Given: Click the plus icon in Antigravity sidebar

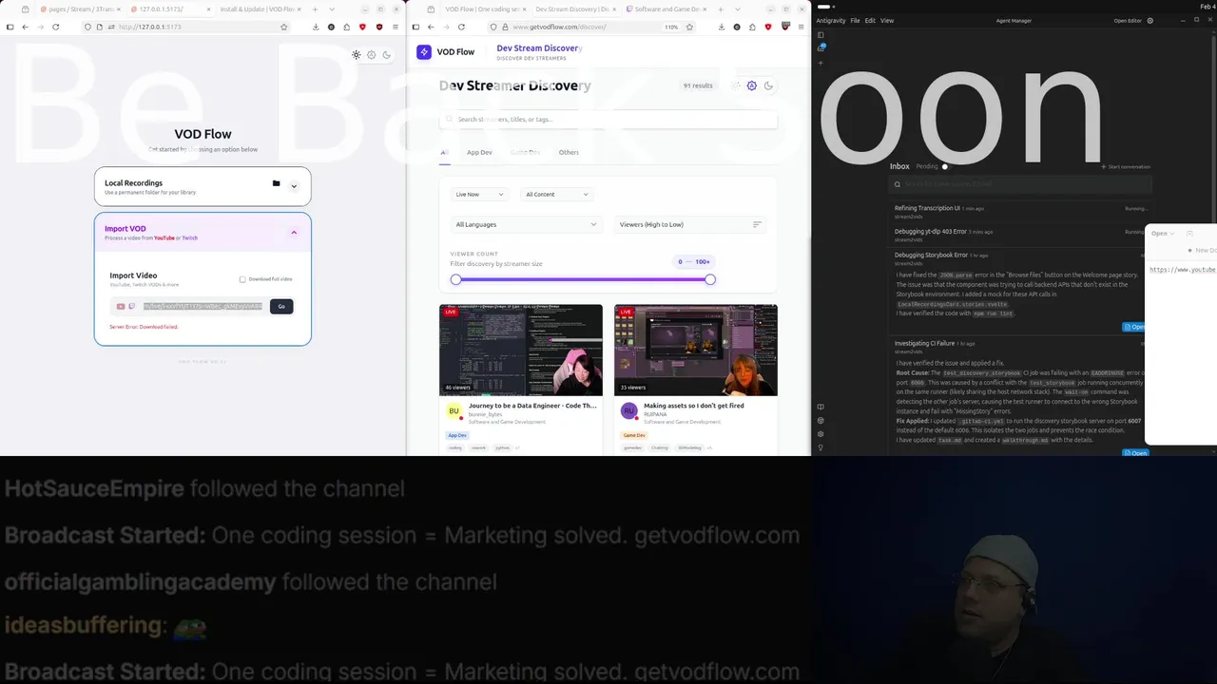Looking at the screenshot, I should 821,63.
